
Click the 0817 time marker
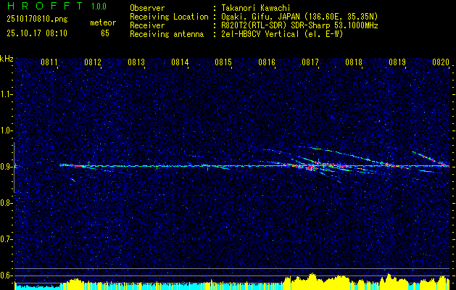(x=310, y=62)
